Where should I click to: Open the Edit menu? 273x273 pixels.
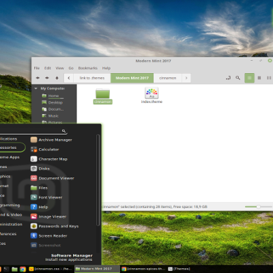tap(48, 68)
